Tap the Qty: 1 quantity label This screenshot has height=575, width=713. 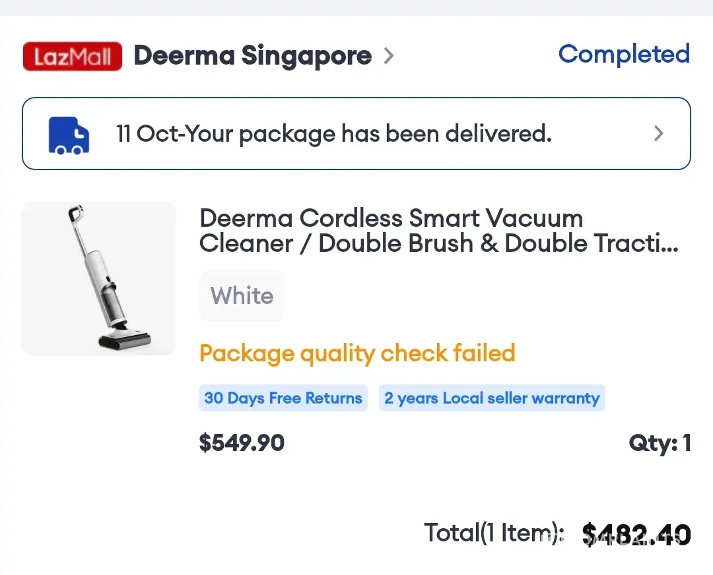point(660,443)
